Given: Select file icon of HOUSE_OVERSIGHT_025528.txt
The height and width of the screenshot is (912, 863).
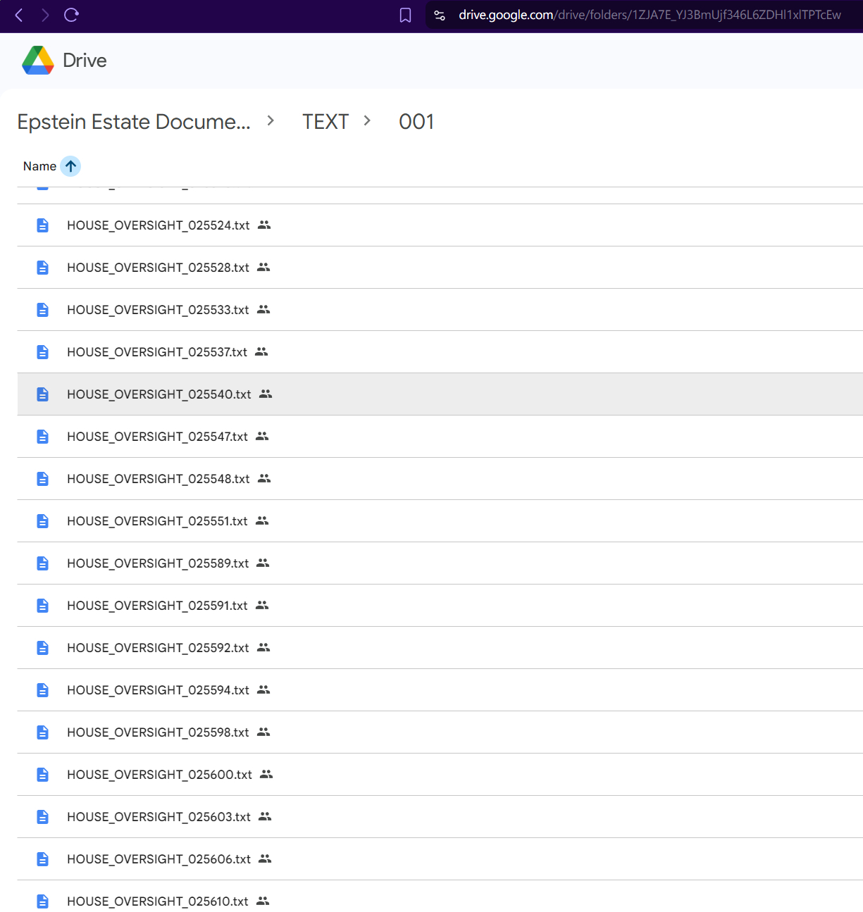Looking at the screenshot, I should coord(43,268).
